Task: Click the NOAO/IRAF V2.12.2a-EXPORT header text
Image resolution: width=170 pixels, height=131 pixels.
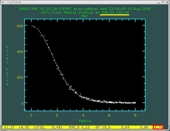Action: 45,9
